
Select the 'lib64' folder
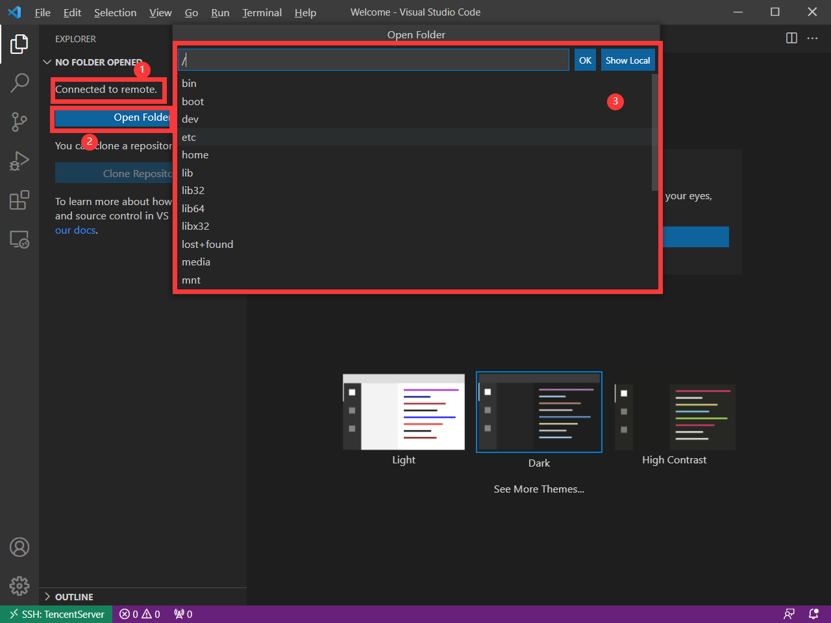[415, 208]
